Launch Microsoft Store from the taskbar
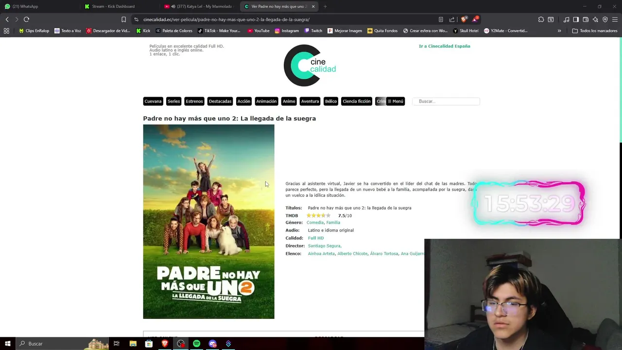The image size is (622, 350). pyautogui.click(x=149, y=344)
